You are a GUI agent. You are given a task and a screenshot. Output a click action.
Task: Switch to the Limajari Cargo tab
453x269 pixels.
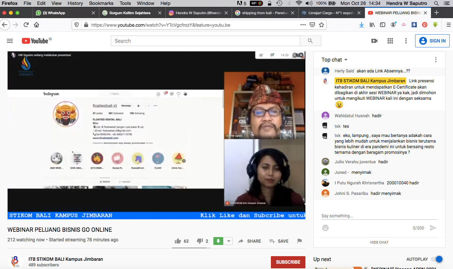coord(331,13)
